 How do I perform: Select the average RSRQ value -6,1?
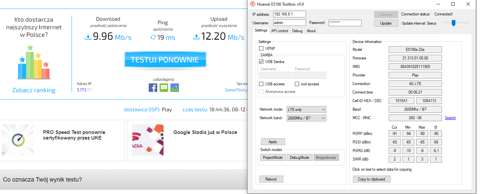(x=436, y=151)
